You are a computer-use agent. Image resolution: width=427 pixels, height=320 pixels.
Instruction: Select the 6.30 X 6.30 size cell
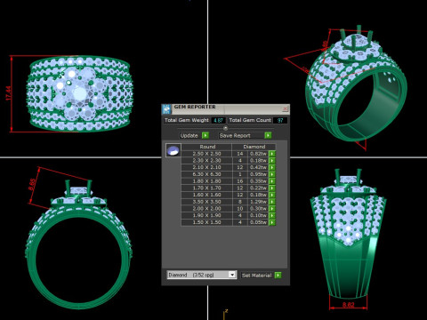tap(206, 174)
